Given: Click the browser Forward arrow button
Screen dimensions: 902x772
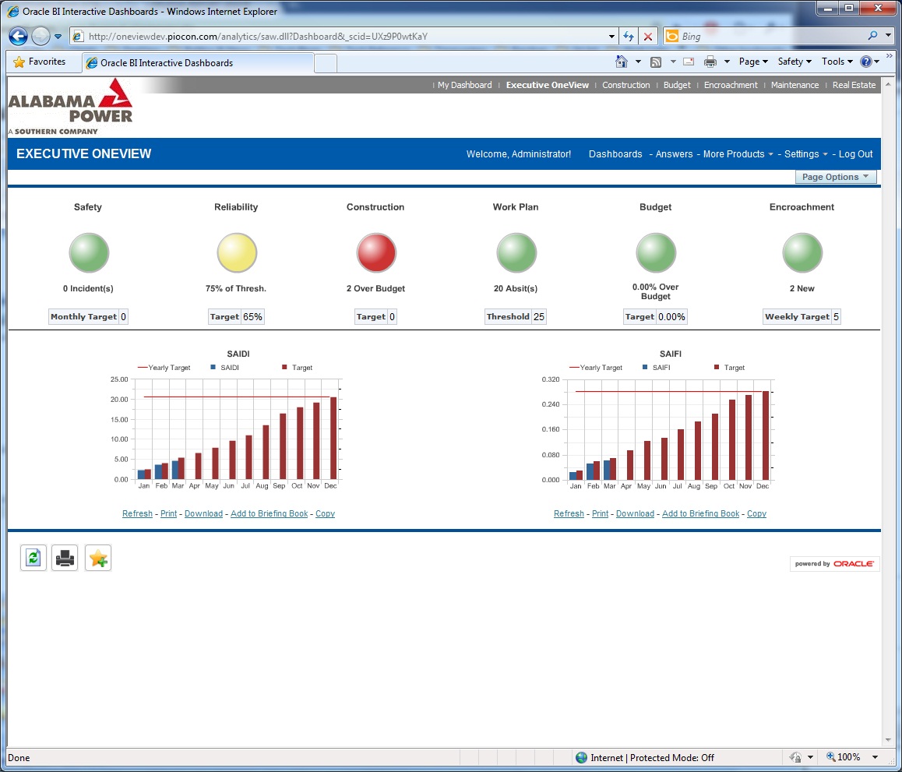Looking at the screenshot, I should pos(41,37).
